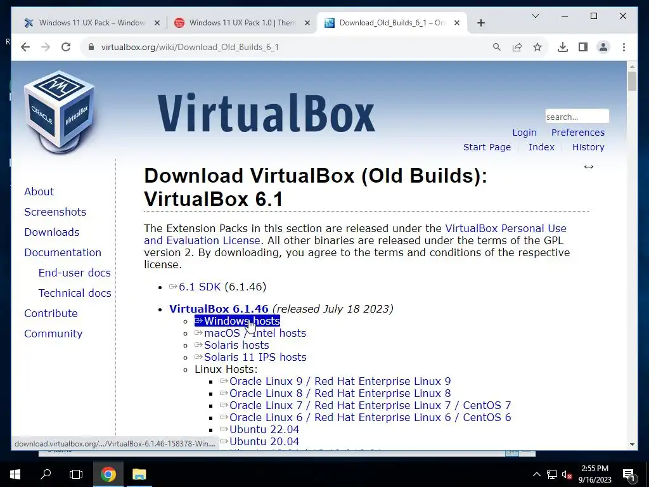
Task: Open a new tab with the plus button
Action: point(480,23)
